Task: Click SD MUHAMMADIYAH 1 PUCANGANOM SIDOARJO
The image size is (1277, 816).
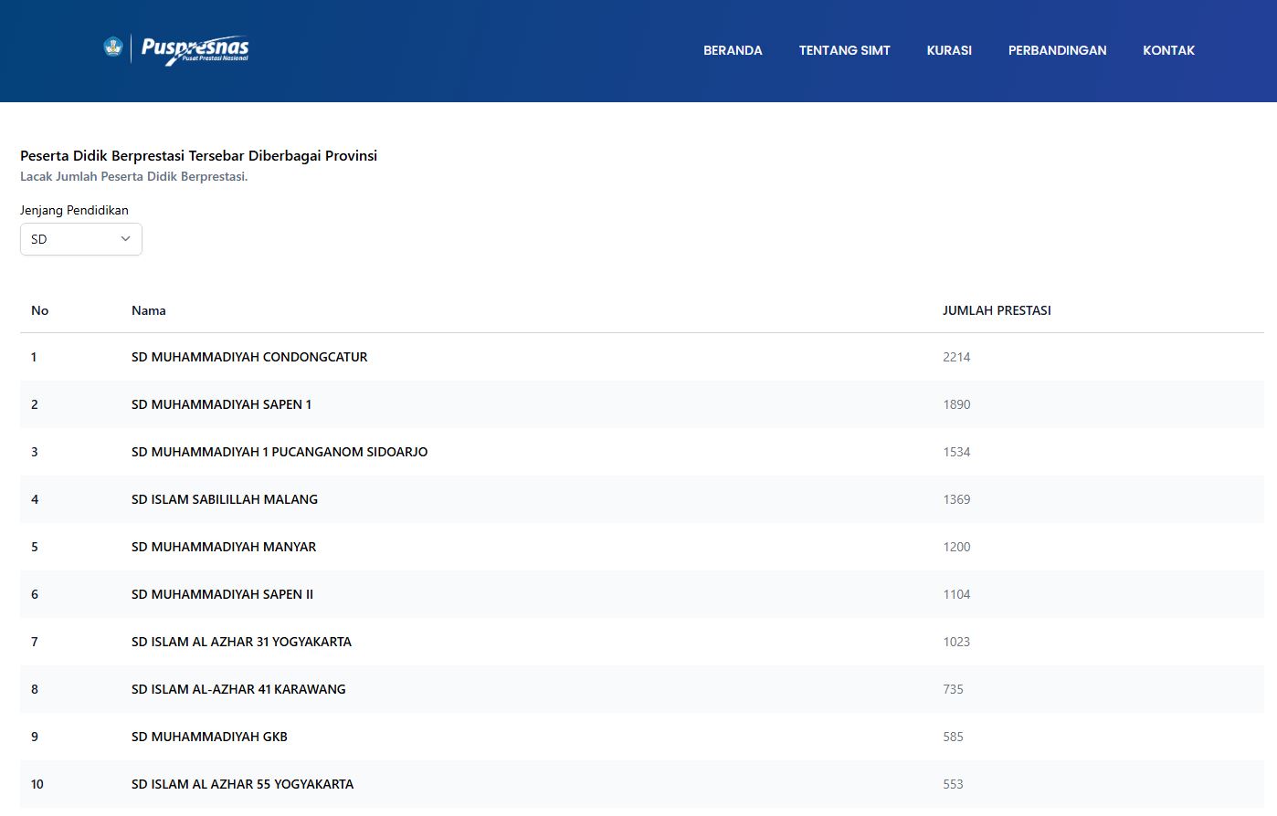Action: (x=280, y=452)
